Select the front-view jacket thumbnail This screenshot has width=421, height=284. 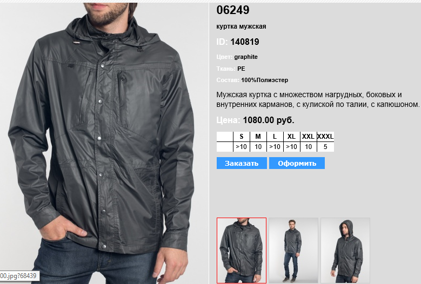coord(242,251)
